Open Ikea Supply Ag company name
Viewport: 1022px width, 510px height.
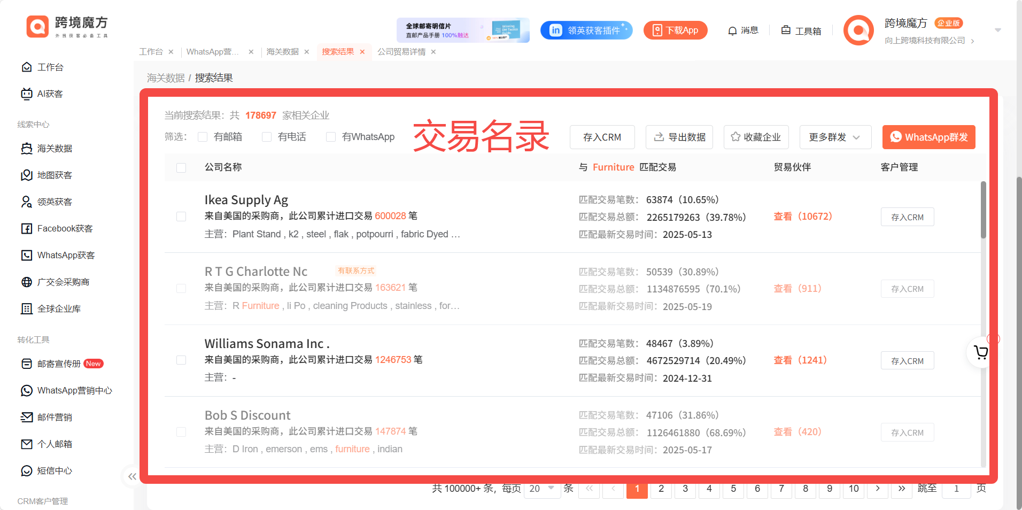246,200
